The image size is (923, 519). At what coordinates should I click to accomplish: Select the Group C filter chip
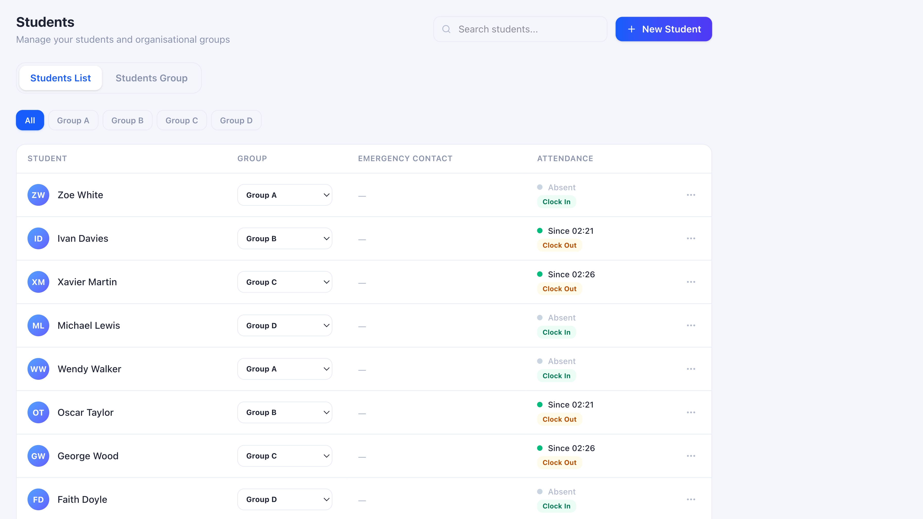(x=182, y=120)
